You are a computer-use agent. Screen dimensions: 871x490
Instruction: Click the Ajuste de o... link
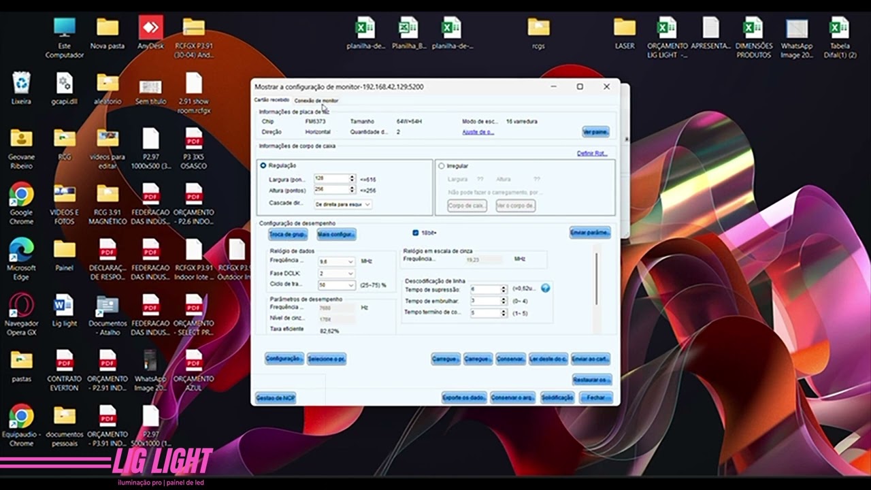pyautogui.click(x=478, y=132)
